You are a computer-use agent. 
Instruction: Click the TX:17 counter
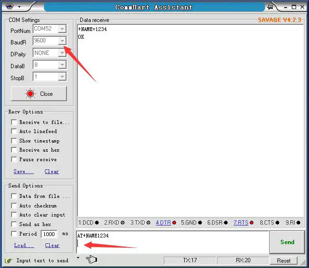[x=190, y=260]
